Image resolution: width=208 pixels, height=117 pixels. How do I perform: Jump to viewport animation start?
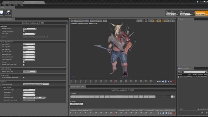pyautogui.click(x=158, y=82)
